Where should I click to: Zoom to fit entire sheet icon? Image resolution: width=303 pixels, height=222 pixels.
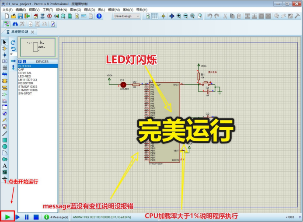click(x=192, y=16)
